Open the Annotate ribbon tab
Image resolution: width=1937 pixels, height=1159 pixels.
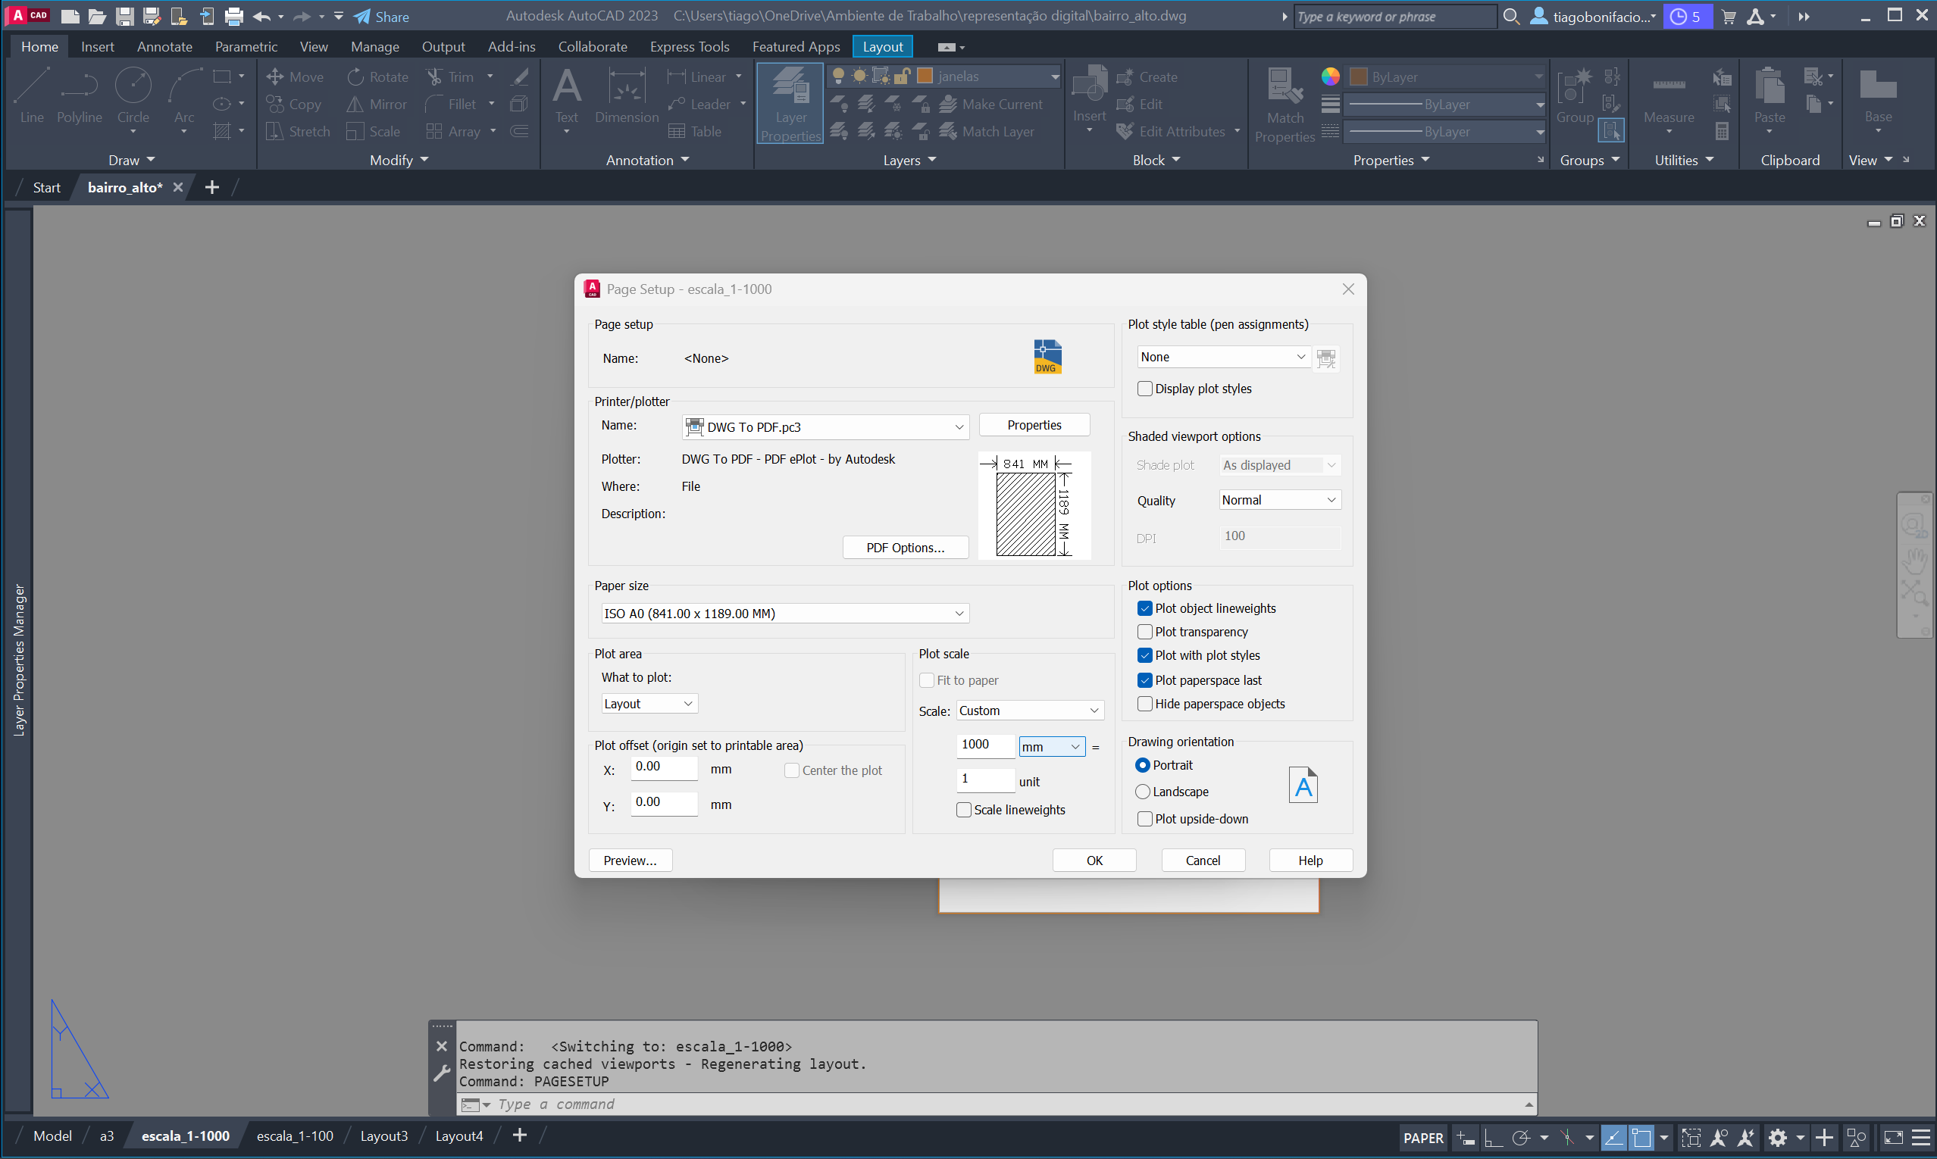[164, 47]
